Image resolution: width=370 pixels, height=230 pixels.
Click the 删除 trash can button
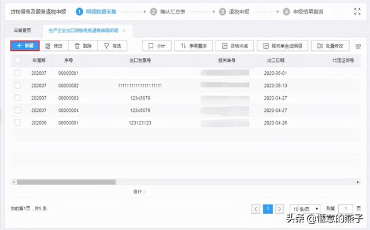pos(83,46)
